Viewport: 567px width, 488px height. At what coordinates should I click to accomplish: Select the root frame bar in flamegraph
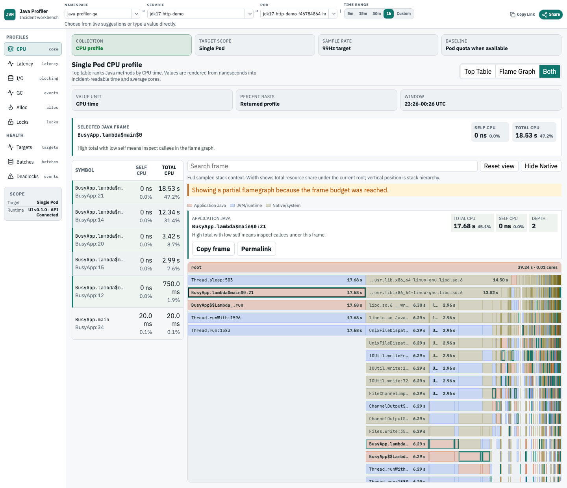(x=374, y=267)
